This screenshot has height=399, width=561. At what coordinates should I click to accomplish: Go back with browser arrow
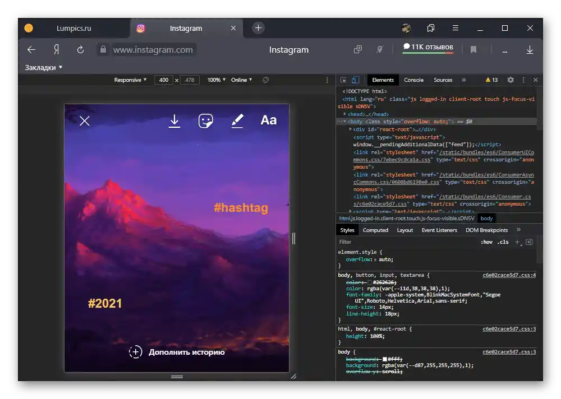(x=31, y=50)
